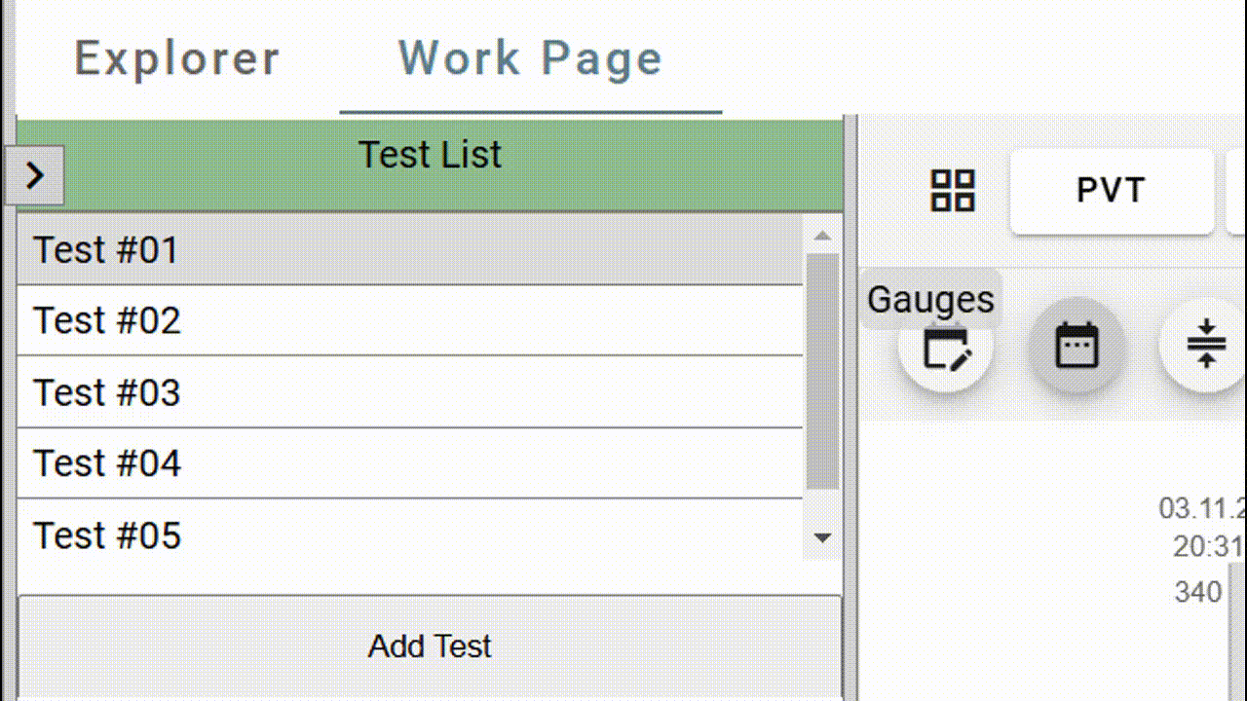
Task: Click the 340 axis label on chart
Action: [1198, 592]
